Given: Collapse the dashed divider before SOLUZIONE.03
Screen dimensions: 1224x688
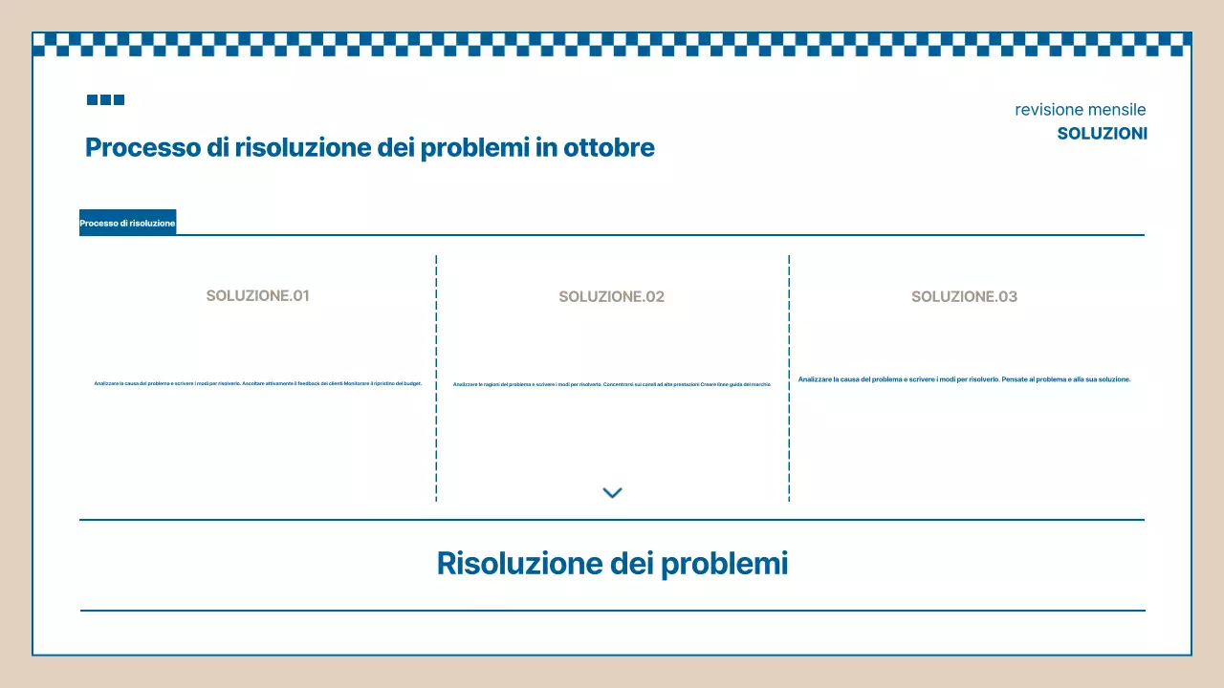Looking at the screenshot, I should point(789,378).
